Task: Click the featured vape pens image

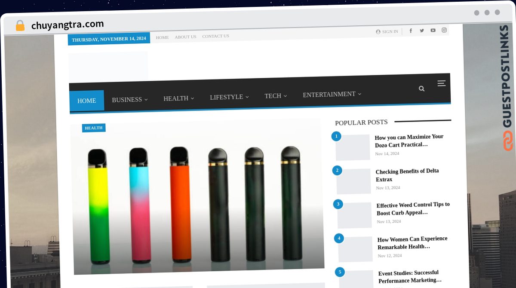Action: [197, 196]
